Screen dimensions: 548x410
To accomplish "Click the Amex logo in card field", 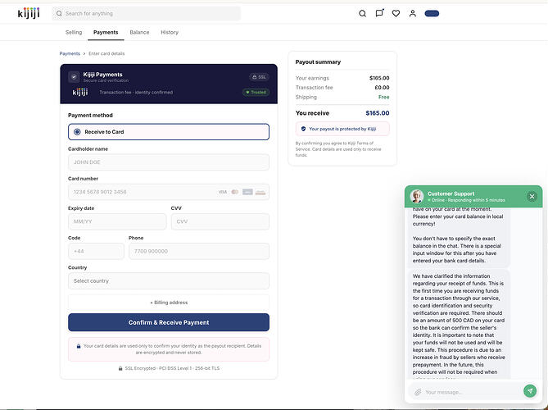I will [247, 192].
